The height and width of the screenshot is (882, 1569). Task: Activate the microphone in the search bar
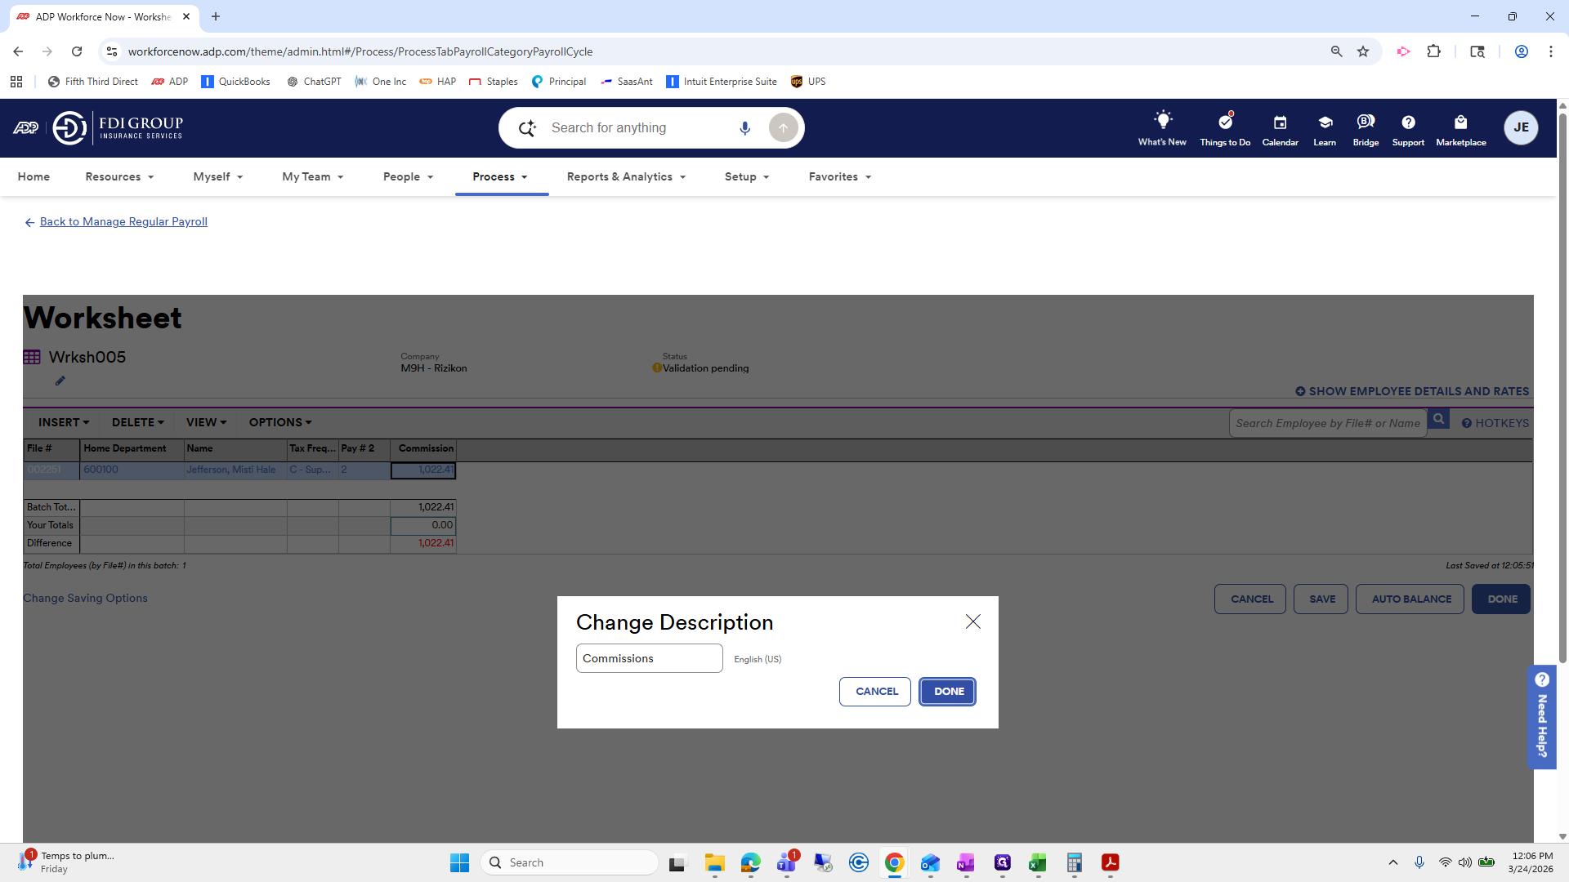[744, 127]
